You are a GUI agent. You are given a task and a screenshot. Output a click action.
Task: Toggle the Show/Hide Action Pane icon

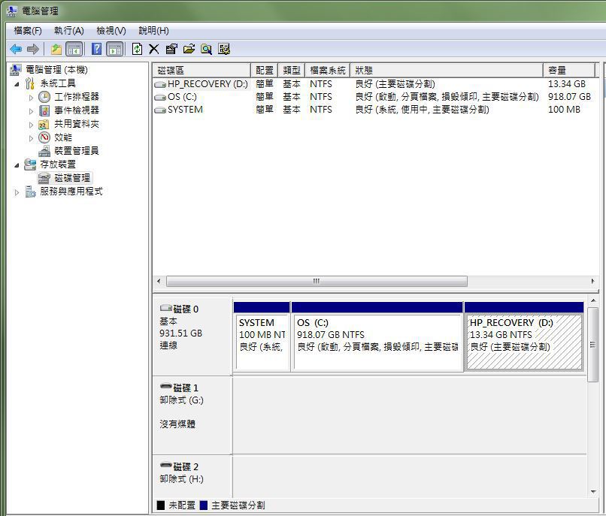point(115,49)
